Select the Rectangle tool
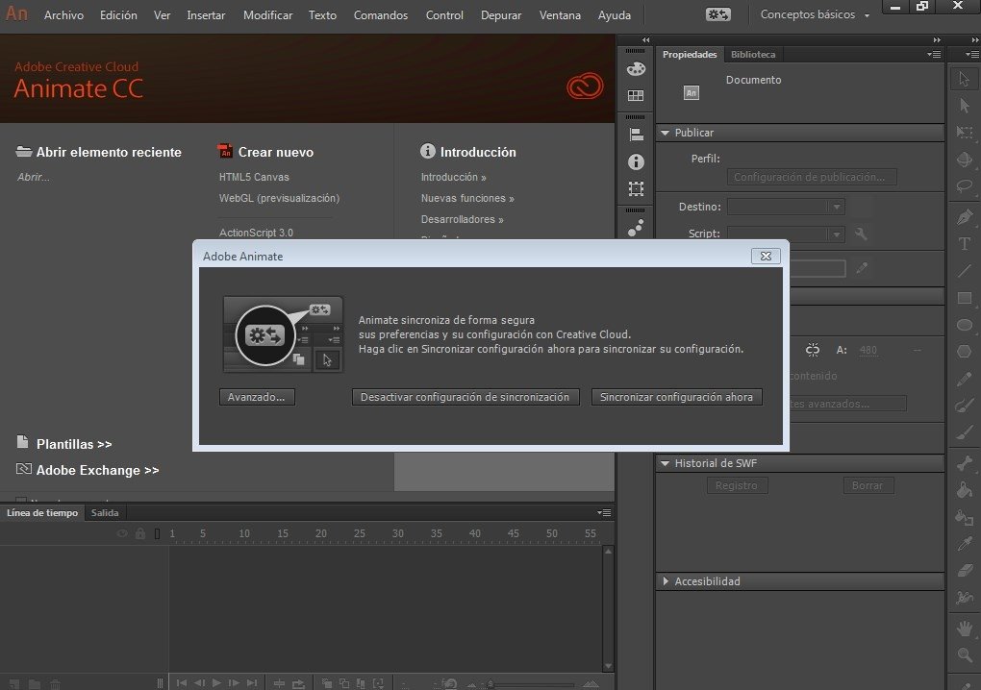Viewport: 981px width, 690px height. [x=964, y=298]
